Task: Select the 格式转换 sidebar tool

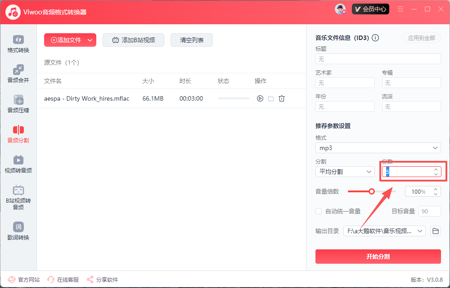Action: coord(18,44)
